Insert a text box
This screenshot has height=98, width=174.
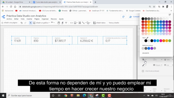(x=80, y=23)
